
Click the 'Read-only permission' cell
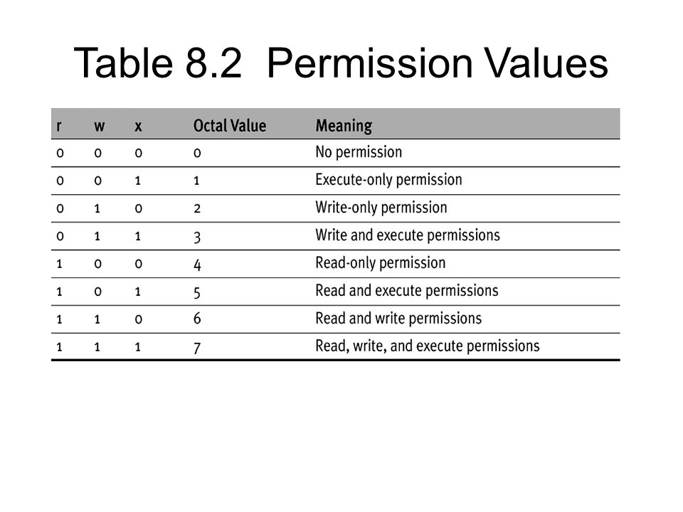(380, 263)
